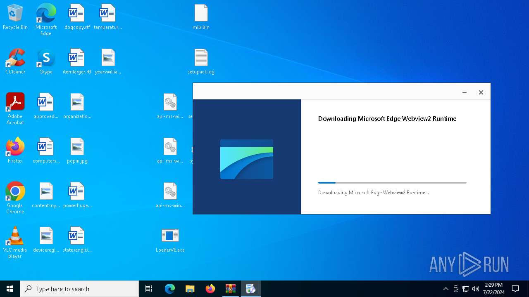Select the organizatio... image file icon
529x297 pixels.
[x=77, y=106]
